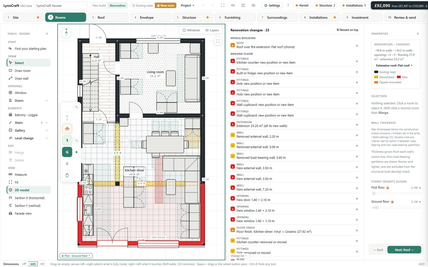
Task: Click the split-view icon in the top toolbar
Action: 243,5
